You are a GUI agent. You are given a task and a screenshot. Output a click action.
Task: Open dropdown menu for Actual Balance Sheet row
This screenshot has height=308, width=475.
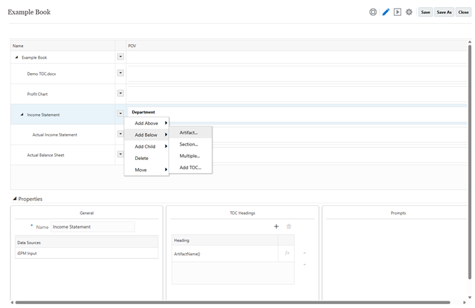(x=120, y=154)
